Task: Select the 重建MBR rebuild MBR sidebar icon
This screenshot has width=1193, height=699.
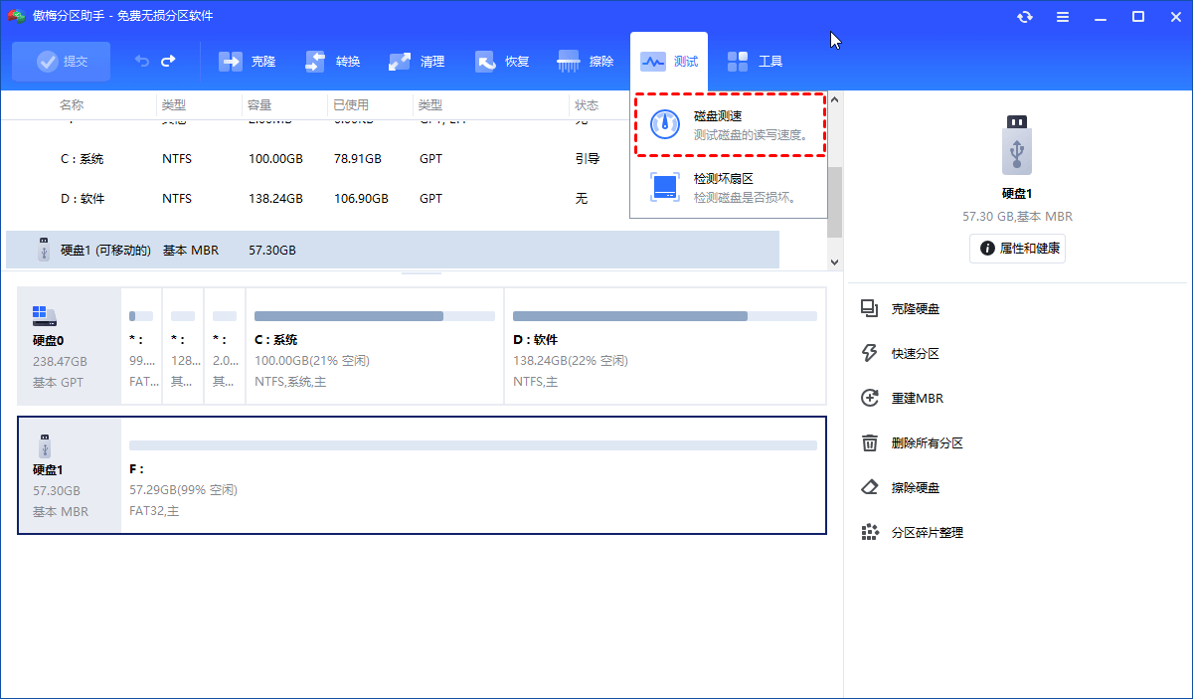Action: [872, 398]
